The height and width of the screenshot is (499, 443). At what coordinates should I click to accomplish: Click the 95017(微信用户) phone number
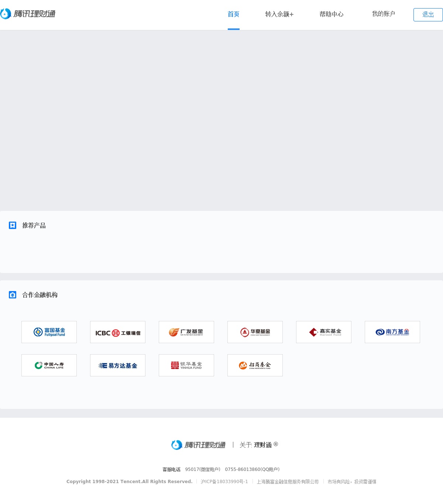click(x=203, y=469)
